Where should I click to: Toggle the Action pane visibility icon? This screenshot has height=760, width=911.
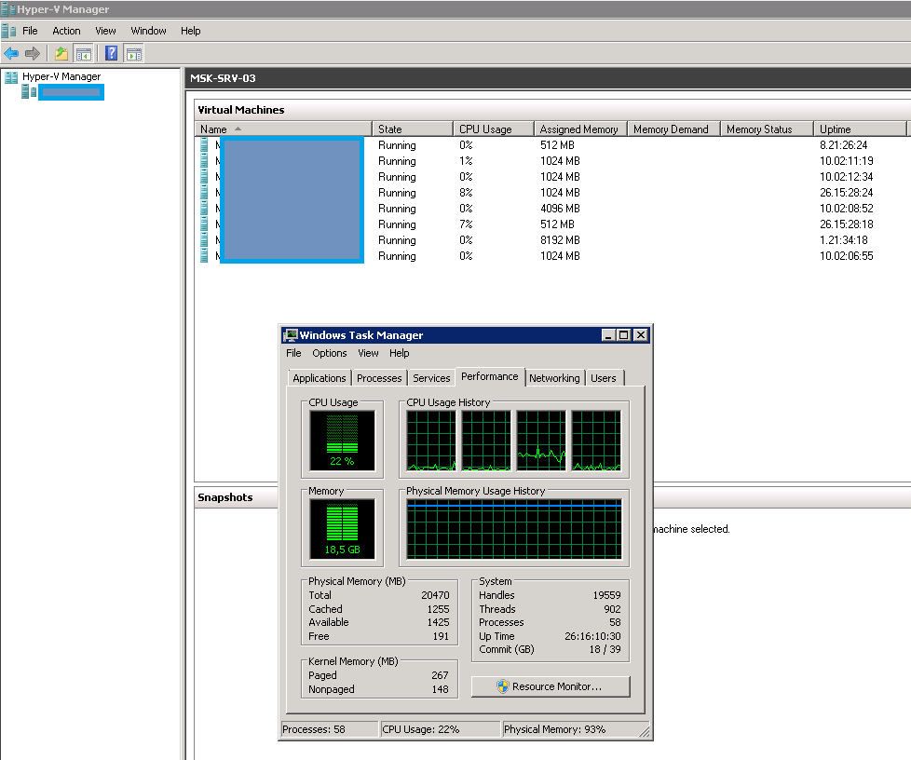(133, 53)
